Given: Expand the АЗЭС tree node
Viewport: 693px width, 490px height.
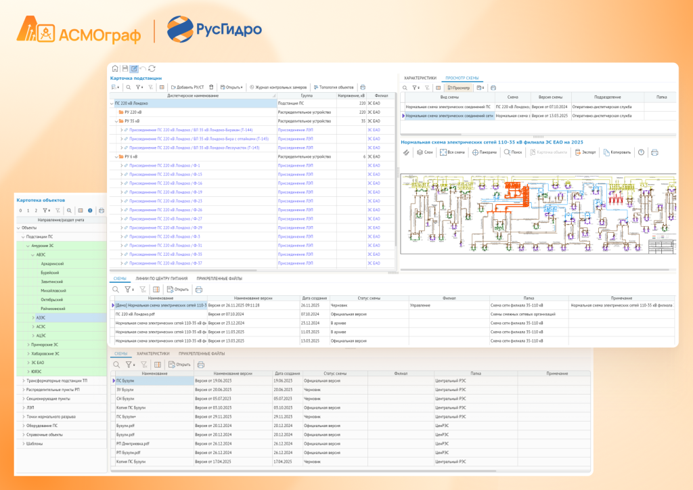Looking at the screenshot, I should click(34, 317).
